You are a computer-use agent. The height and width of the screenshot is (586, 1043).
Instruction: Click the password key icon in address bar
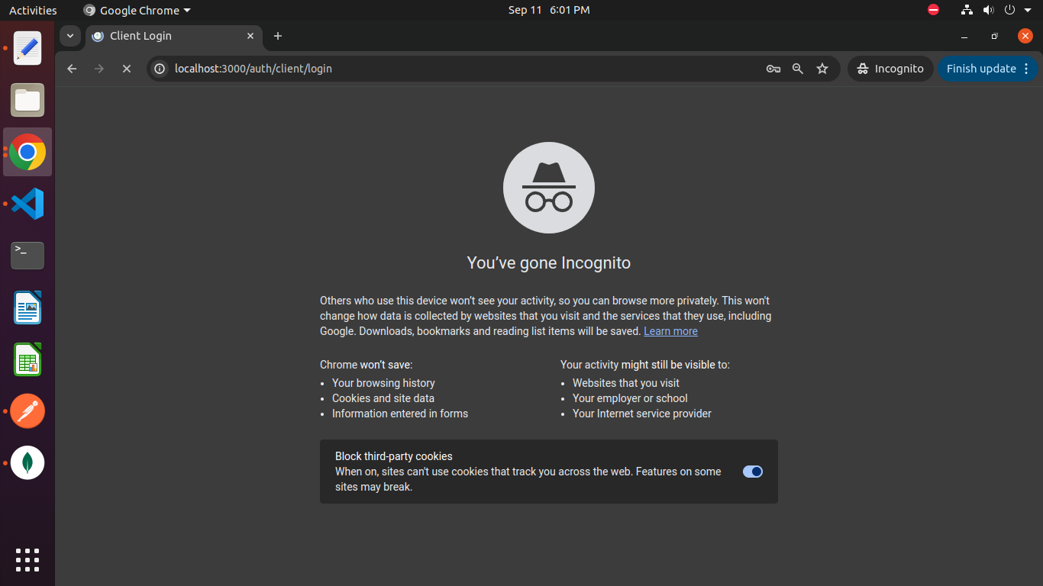click(773, 69)
